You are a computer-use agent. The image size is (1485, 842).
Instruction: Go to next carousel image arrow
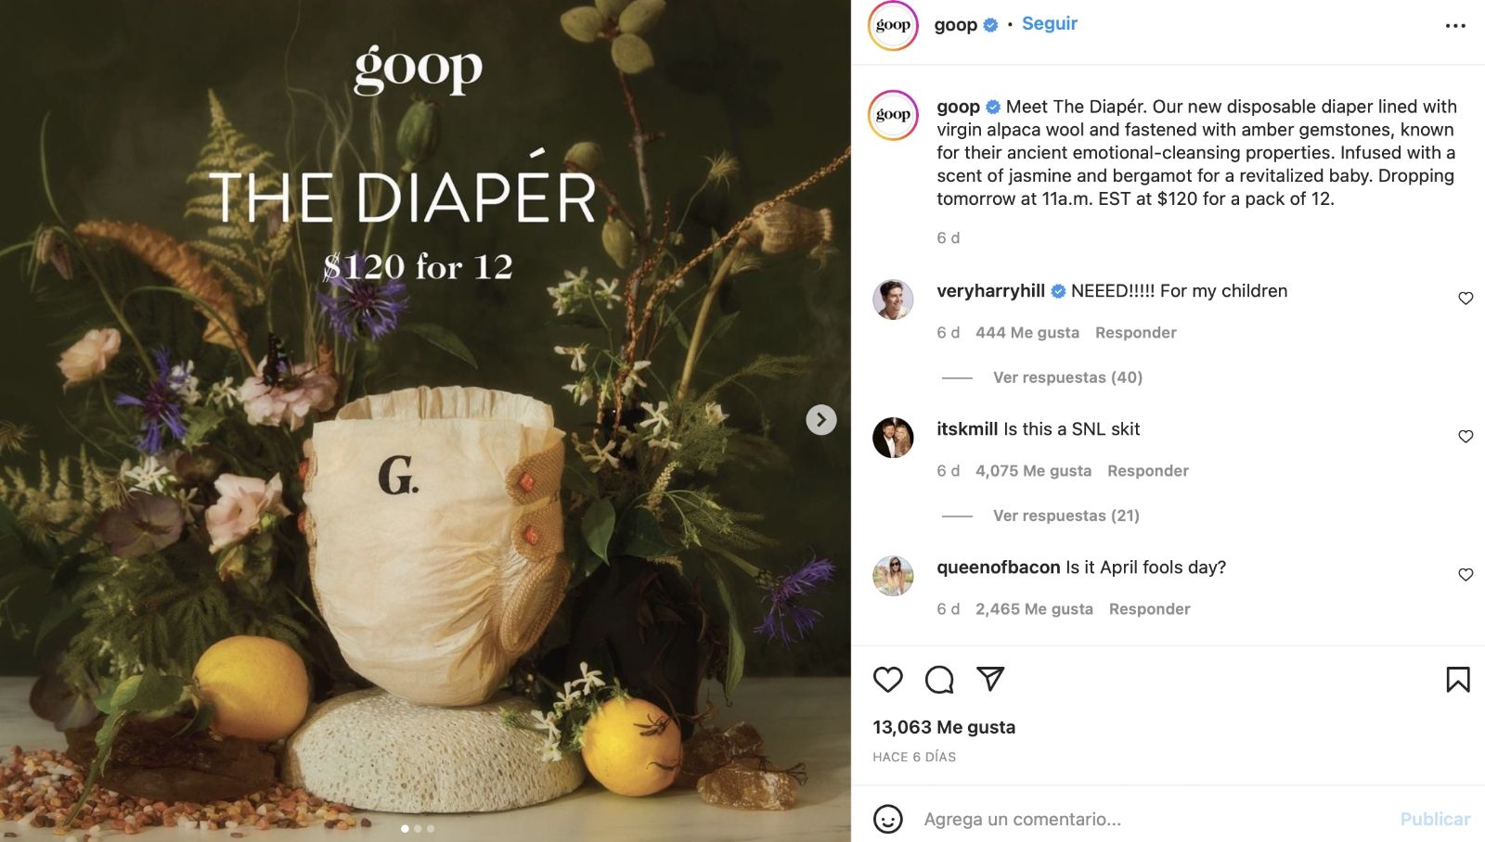pyautogui.click(x=820, y=420)
